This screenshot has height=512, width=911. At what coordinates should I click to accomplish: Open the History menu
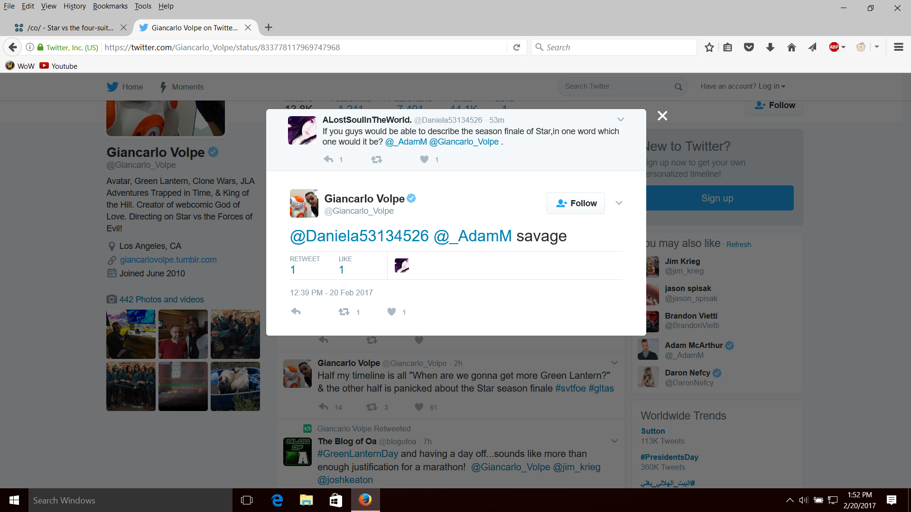(74, 6)
